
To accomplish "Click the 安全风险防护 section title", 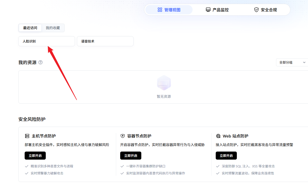I will coord(32,119).
